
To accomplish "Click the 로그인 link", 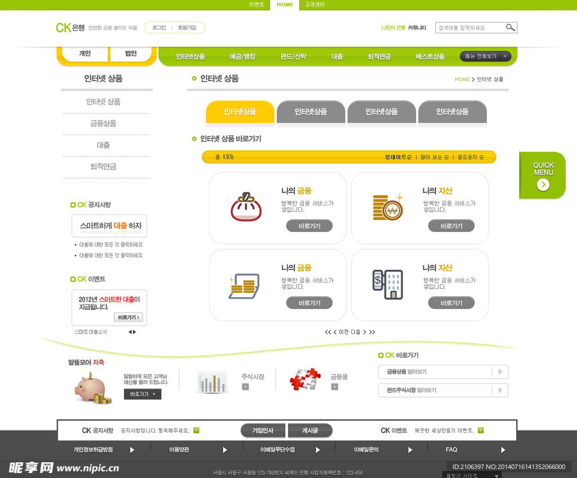I will click(x=159, y=28).
